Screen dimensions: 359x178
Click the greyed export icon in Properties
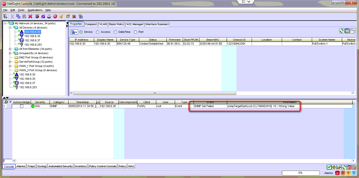(x=352, y=31)
